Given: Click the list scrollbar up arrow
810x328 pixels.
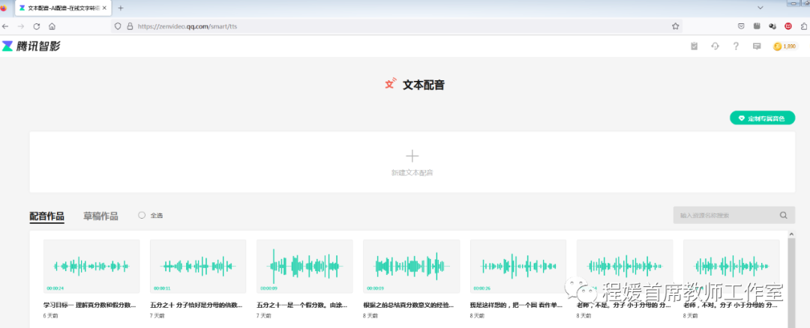Looking at the screenshot, I should [x=791, y=234].
